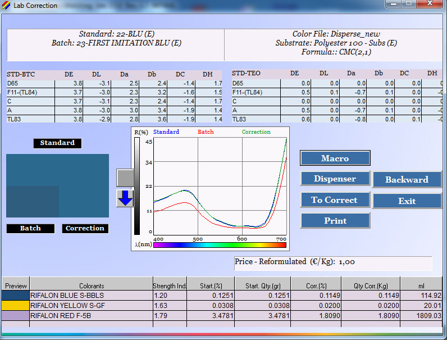Click the green Correction legend label on graph
The height and width of the screenshot is (340, 447).
click(x=256, y=132)
